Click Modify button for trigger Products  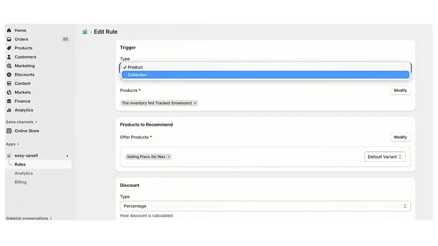coord(400,90)
